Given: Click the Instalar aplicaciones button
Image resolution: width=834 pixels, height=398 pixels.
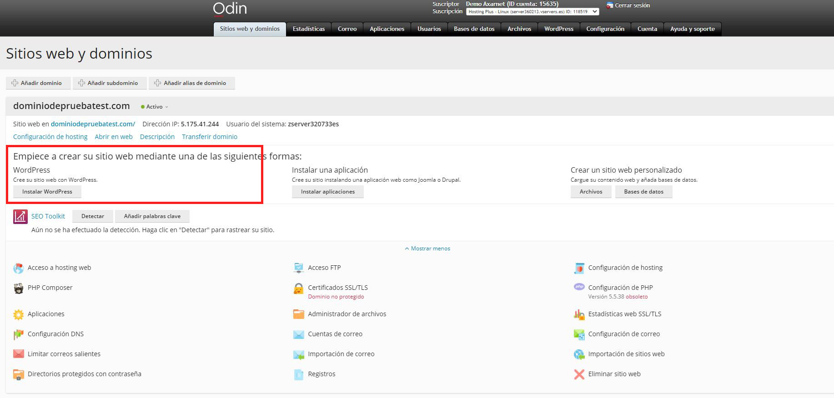Looking at the screenshot, I should pyautogui.click(x=328, y=192).
